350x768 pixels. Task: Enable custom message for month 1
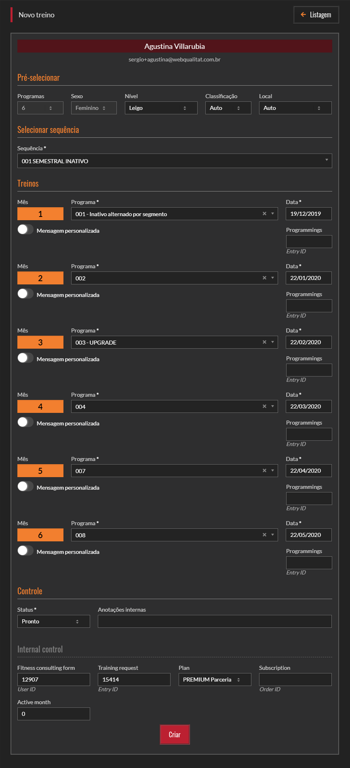pos(25,230)
